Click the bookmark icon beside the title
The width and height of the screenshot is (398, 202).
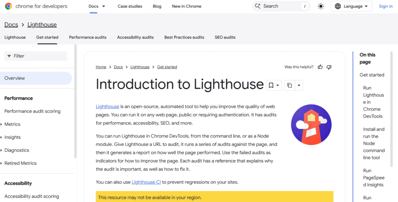click(271, 85)
